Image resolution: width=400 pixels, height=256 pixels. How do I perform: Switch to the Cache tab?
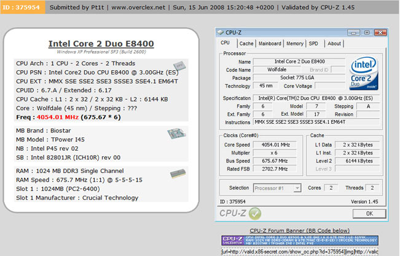point(246,44)
